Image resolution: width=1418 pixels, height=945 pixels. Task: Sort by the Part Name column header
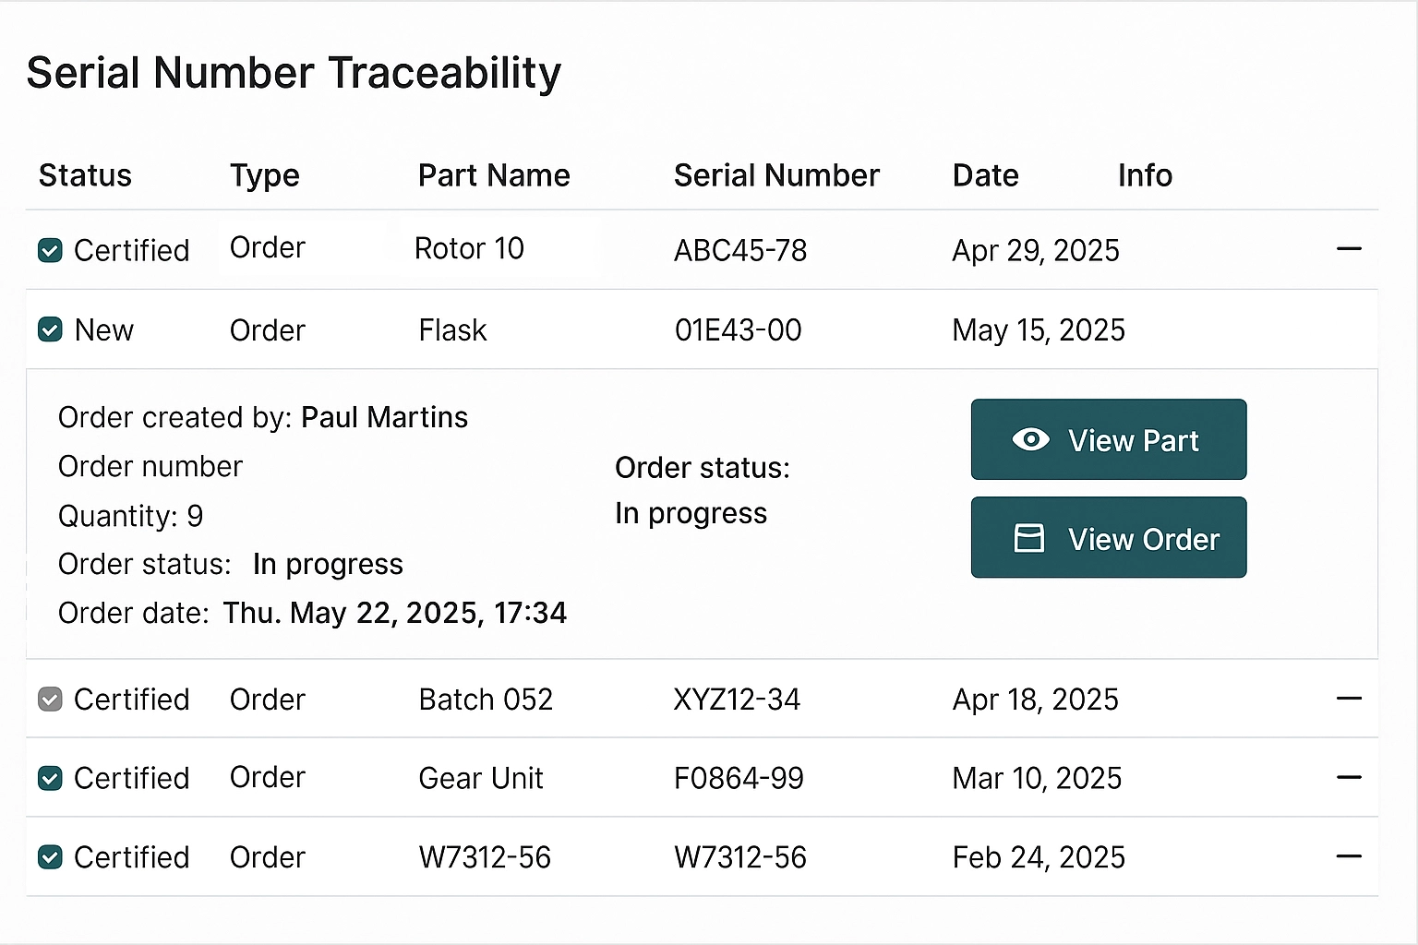click(494, 175)
